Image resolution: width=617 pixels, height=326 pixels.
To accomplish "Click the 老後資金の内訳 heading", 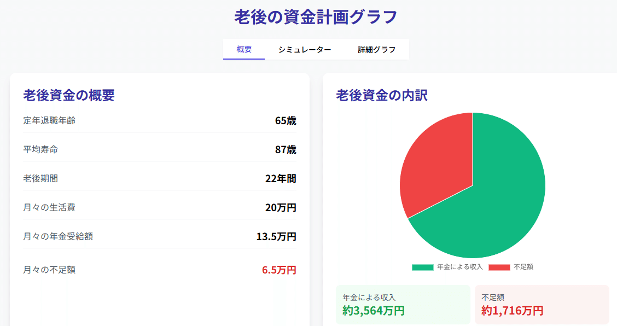I will click(382, 95).
